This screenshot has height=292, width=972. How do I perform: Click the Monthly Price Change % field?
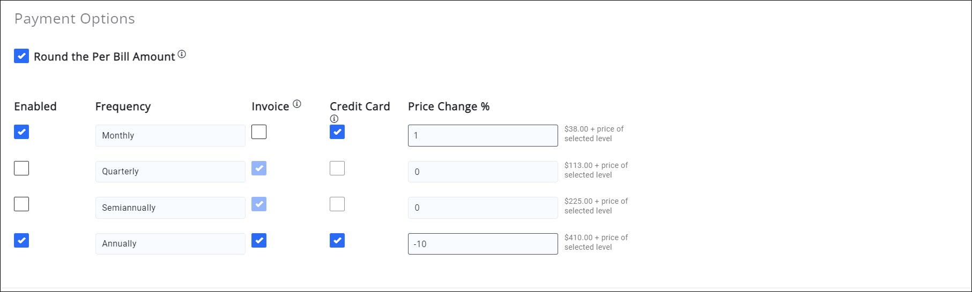pos(483,136)
